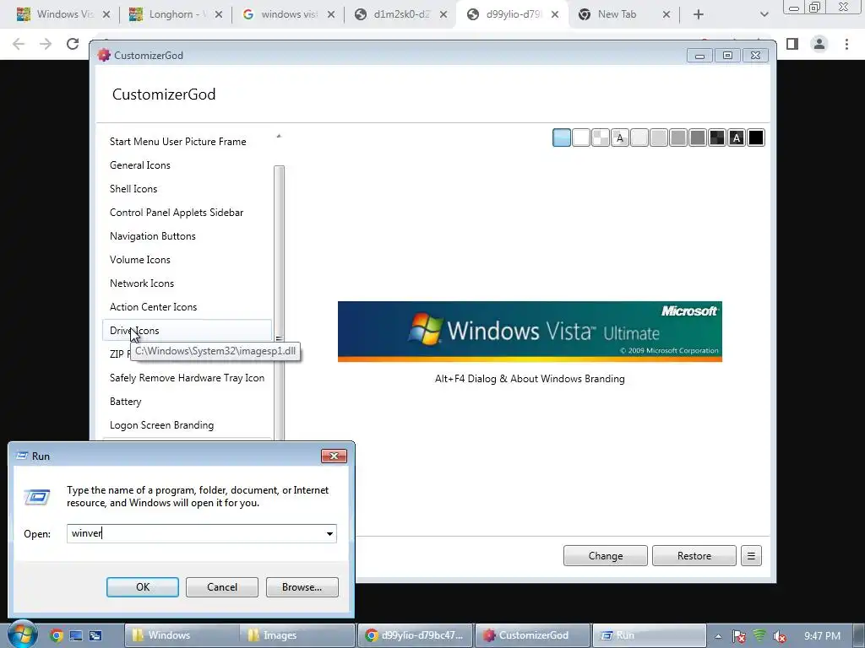Open the CustomizerGod hamburger options menu
This screenshot has height=648, width=865.
point(751,556)
